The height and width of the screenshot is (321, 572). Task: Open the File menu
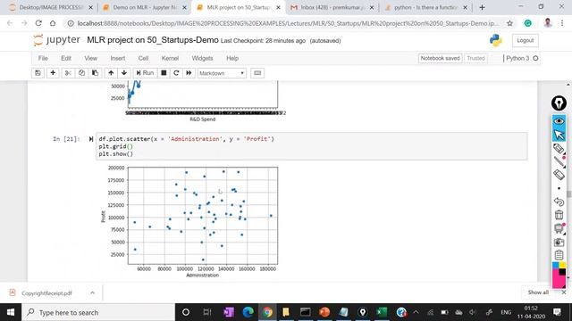(43, 58)
